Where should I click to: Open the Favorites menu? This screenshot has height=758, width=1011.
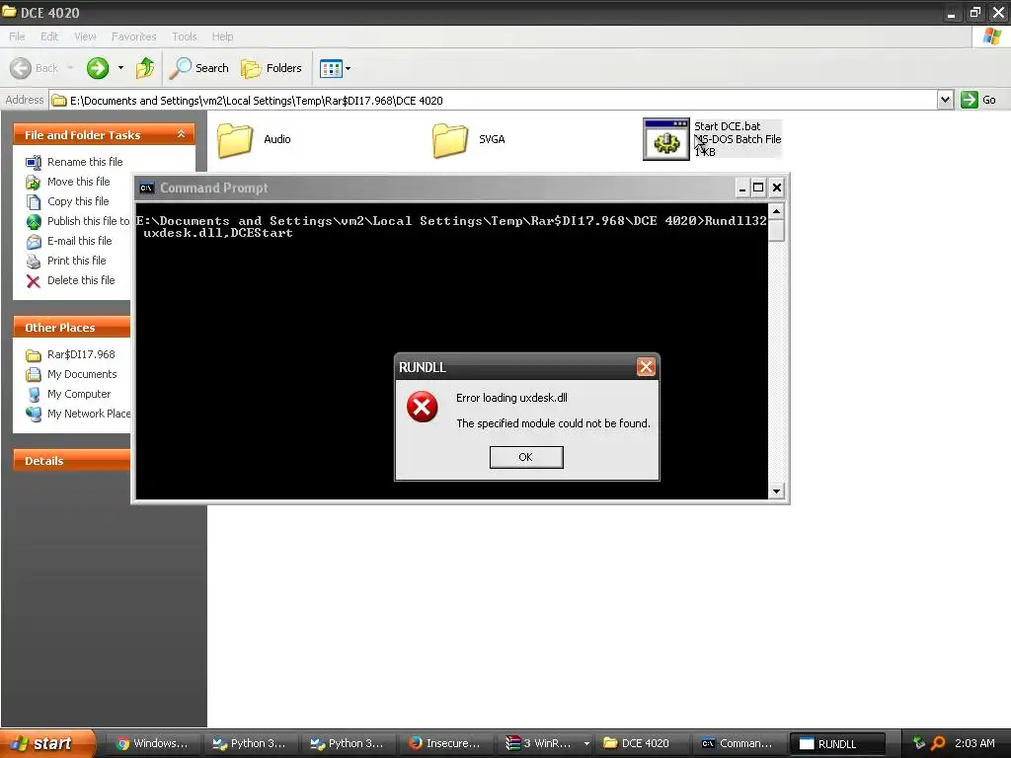(133, 37)
